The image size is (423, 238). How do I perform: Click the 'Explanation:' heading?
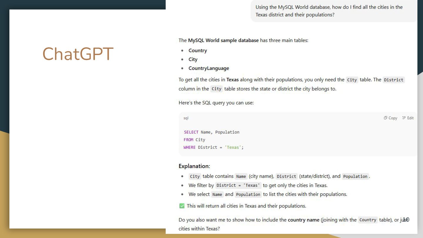(194, 166)
